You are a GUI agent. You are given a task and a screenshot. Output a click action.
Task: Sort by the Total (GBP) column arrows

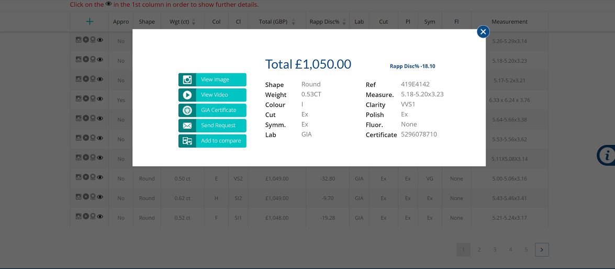[294, 22]
